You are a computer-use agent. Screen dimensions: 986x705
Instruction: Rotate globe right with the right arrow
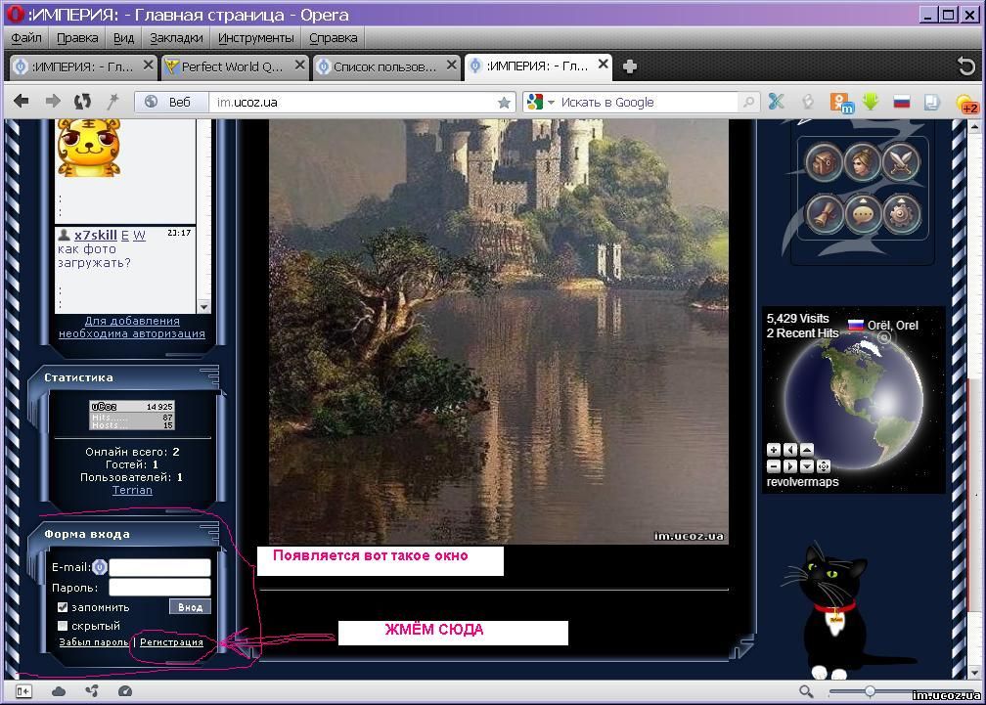point(790,466)
